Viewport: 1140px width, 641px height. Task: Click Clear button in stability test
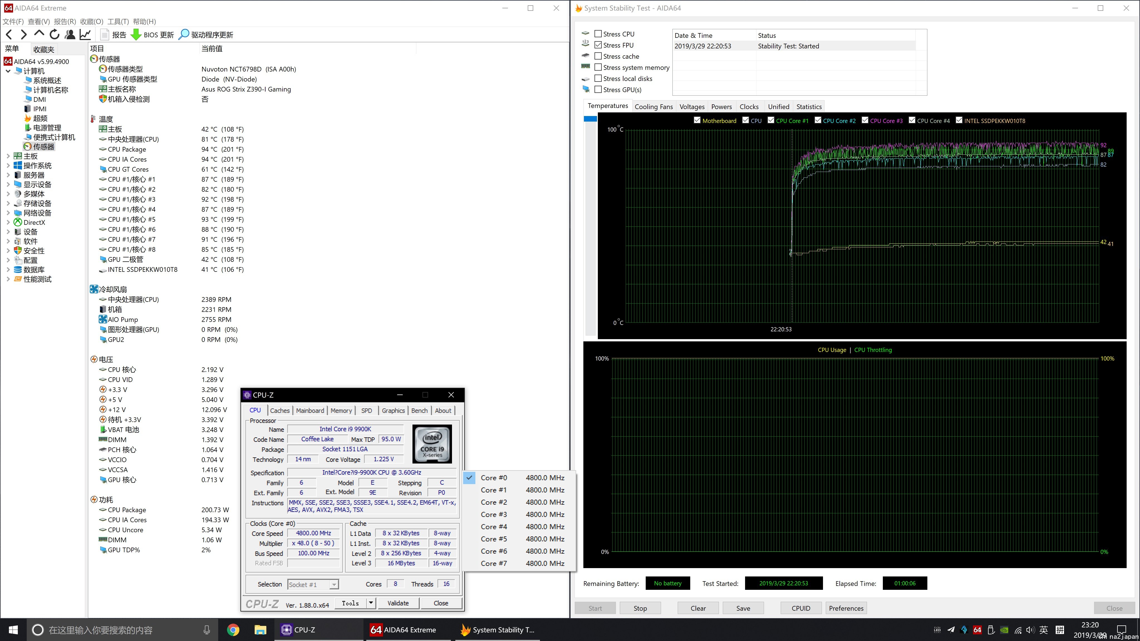tap(698, 608)
